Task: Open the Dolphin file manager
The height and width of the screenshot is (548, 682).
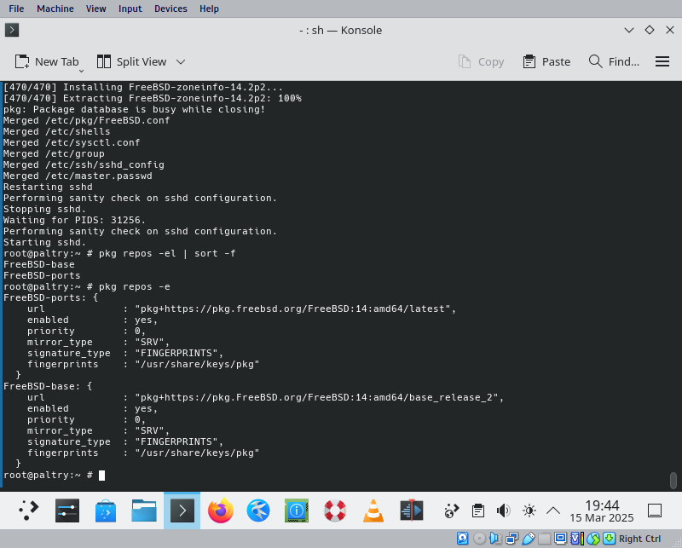Action: [x=143, y=511]
